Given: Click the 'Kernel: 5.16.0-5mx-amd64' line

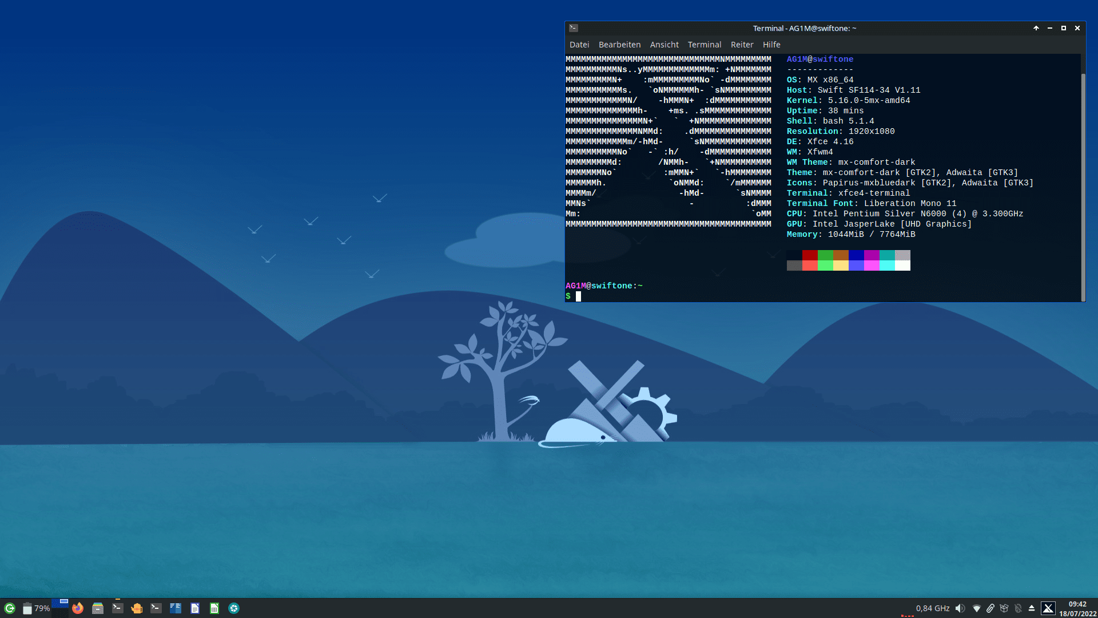Looking at the screenshot, I should point(848,101).
